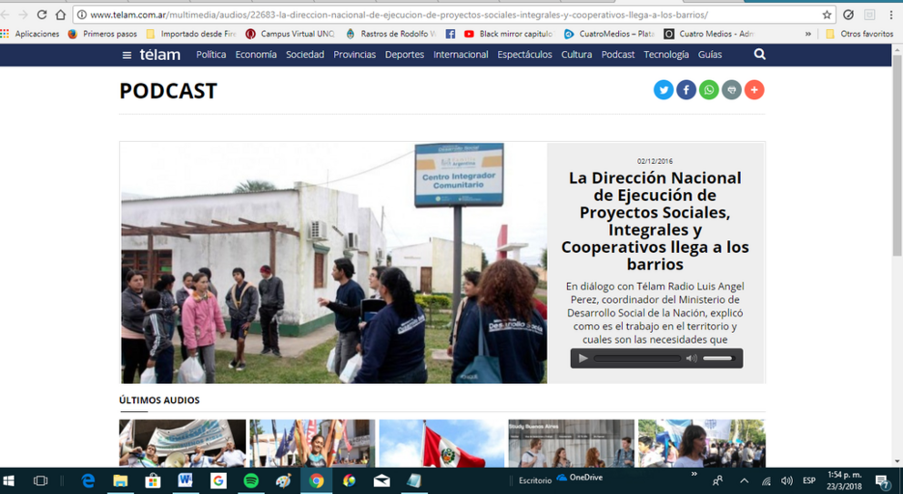This screenshot has width=903, height=494.
Task: Click the extension icon next to the star
Action: [x=848, y=15]
